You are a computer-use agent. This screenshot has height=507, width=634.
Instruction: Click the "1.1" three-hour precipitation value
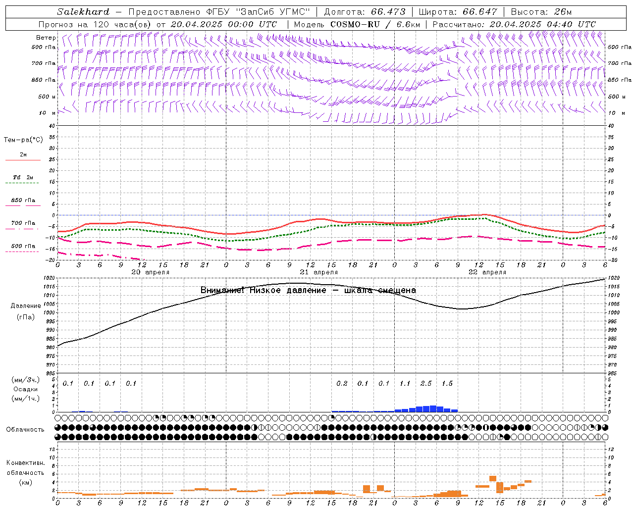[x=405, y=384]
